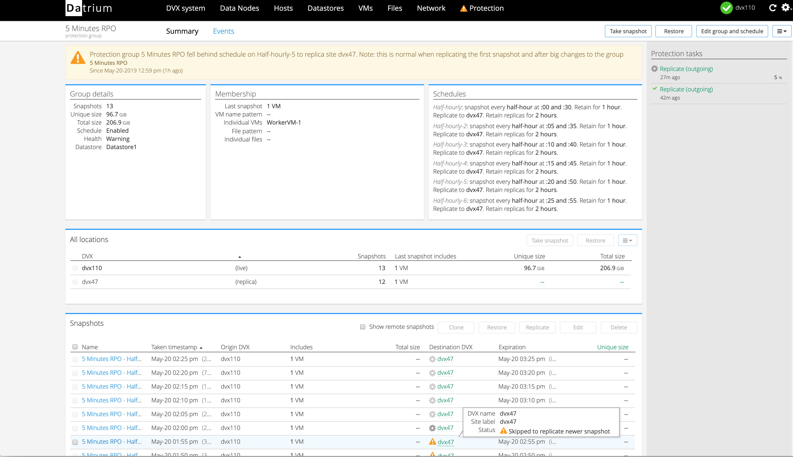793x457 pixels.
Task: Select the May-20 02:25 pm snapshot checkbox
Action: click(75, 359)
